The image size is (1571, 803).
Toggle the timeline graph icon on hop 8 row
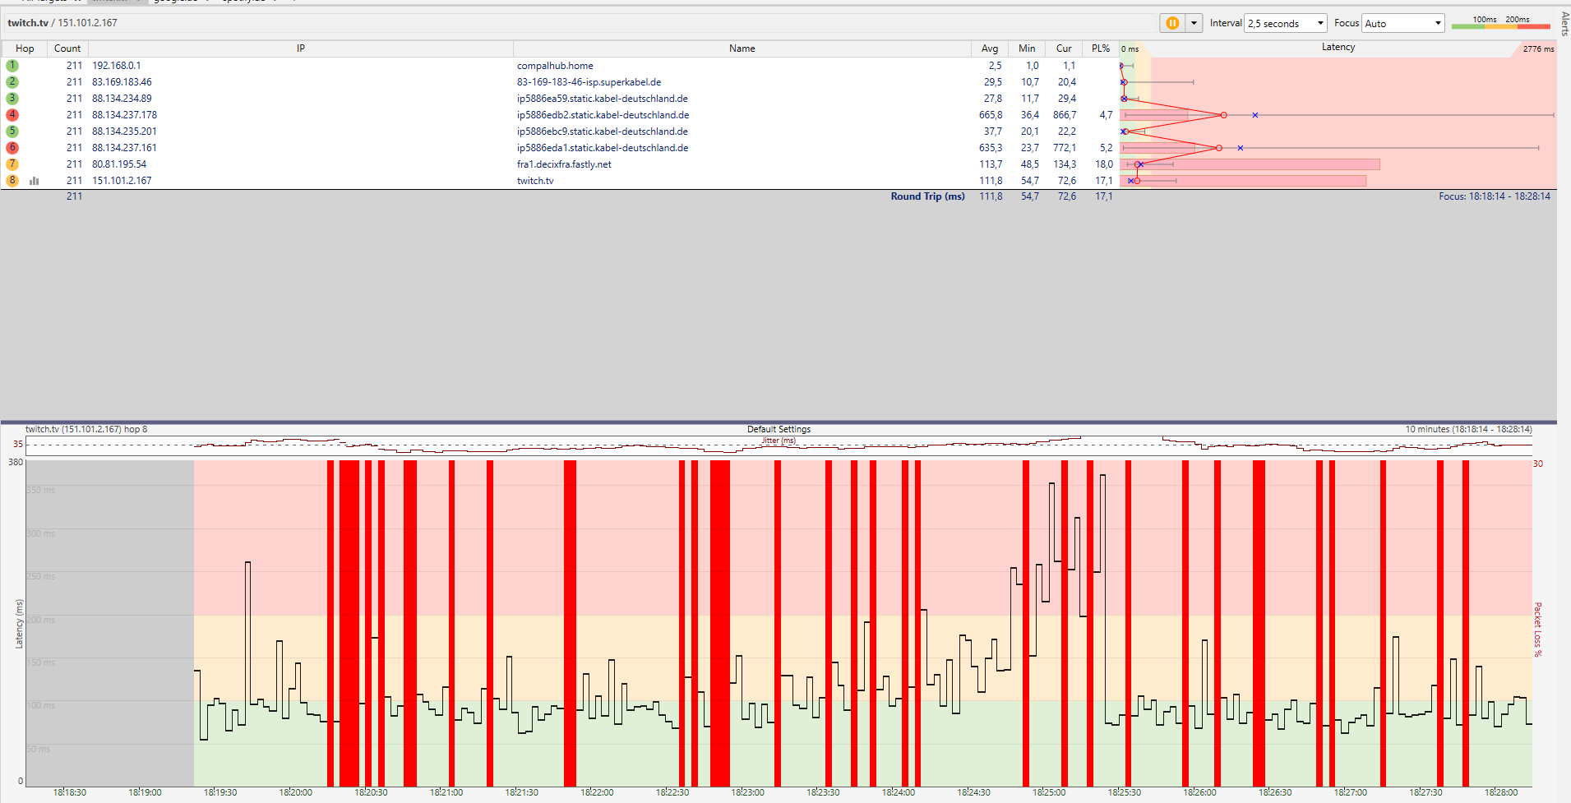tap(35, 181)
